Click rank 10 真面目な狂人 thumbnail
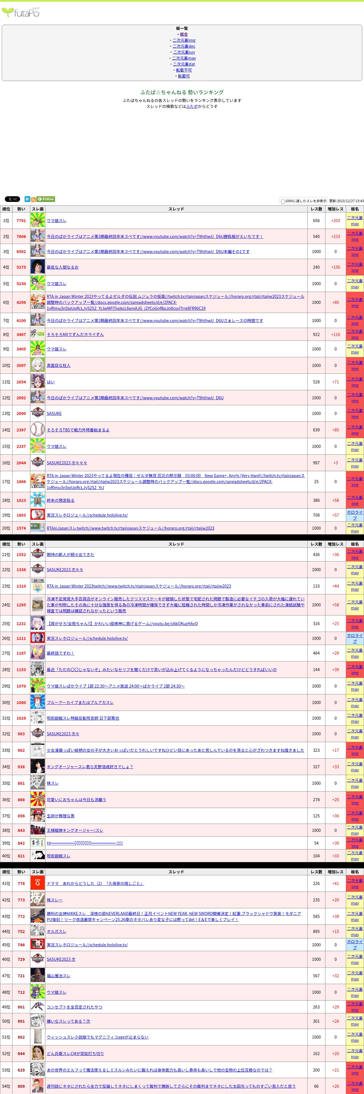The image size is (364, 1094). coord(38,365)
